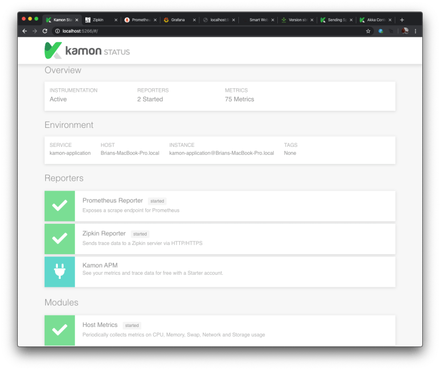Open the Kamon APM card
This screenshot has height=370, width=440.
click(220, 272)
